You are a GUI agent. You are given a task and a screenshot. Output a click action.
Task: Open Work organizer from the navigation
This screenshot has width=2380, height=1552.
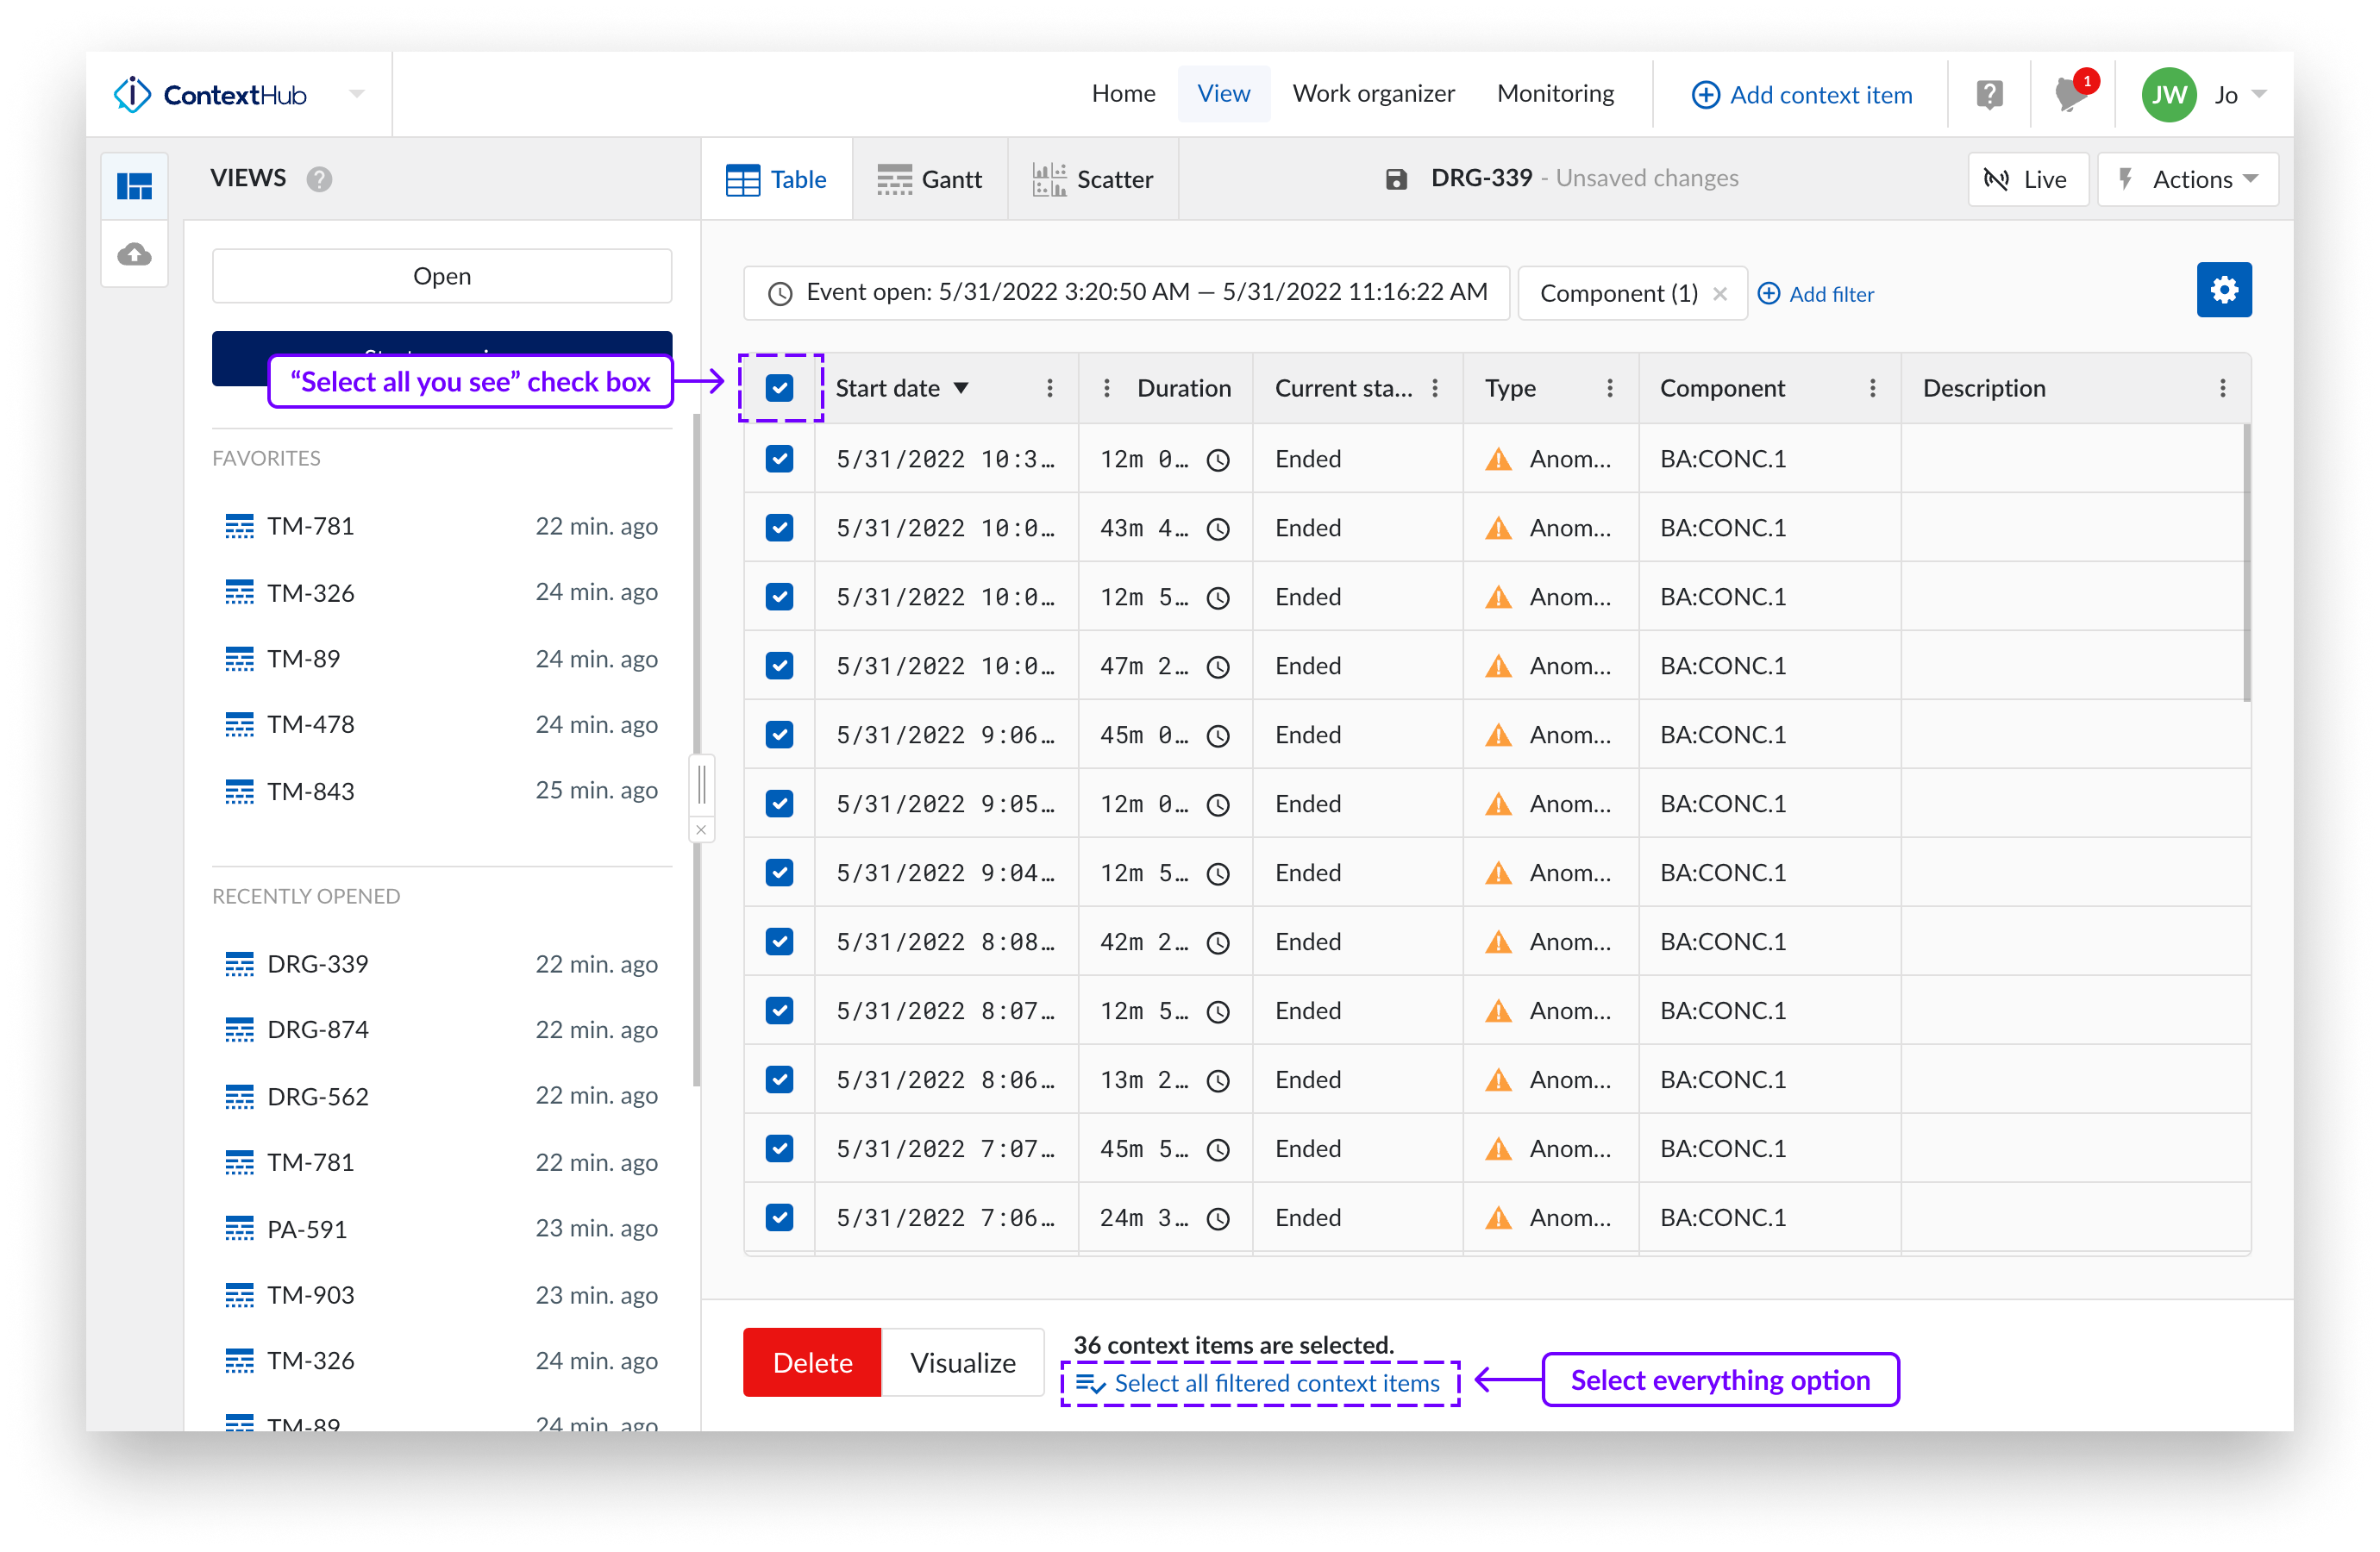[1374, 93]
